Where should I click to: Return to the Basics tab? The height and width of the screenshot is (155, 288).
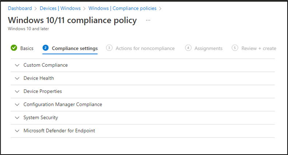27,48
